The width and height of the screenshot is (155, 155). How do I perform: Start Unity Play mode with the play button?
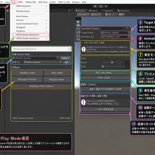[x=95, y=6]
